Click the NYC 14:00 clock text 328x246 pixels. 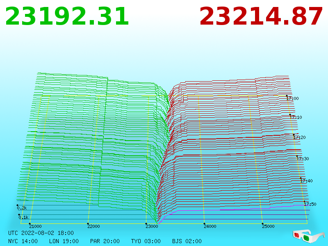point(23,241)
